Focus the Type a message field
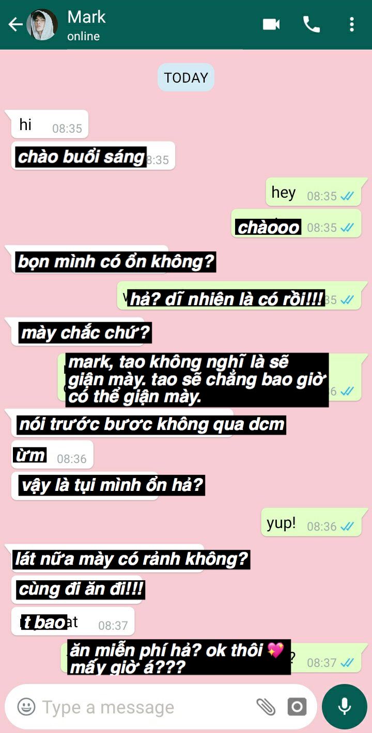This screenshot has width=372, height=733. [x=147, y=707]
